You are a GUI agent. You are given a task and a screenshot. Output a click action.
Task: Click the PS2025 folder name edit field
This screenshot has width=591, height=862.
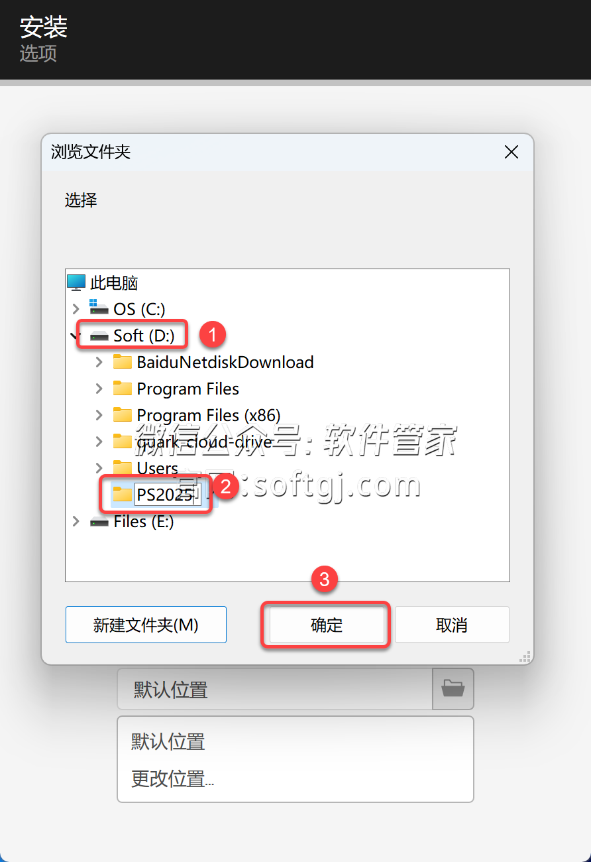click(x=168, y=495)
